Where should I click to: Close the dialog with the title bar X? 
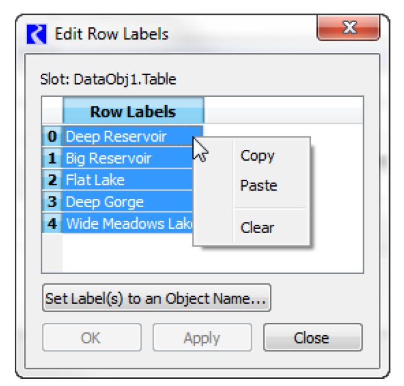(x=348, y=27)
